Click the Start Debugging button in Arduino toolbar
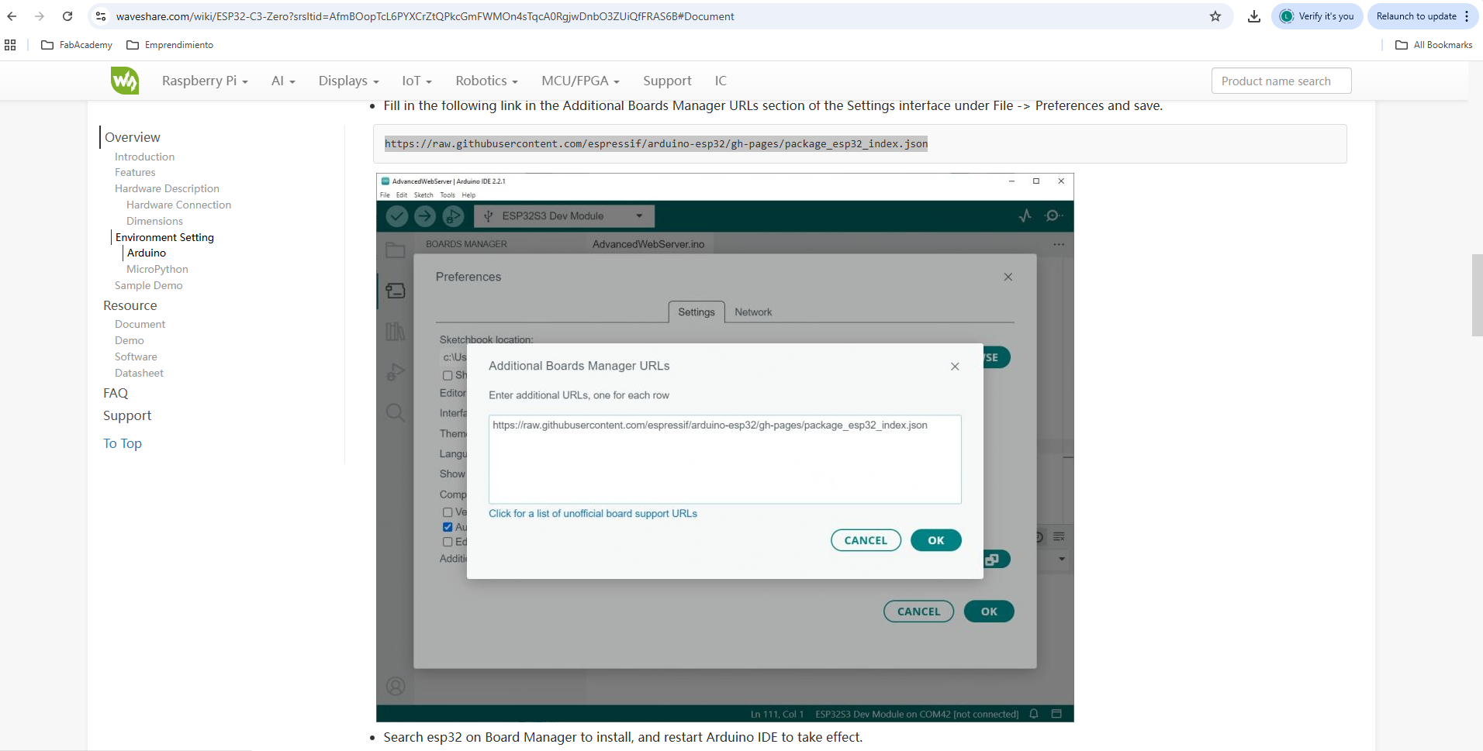This screenshot has width=1483, height=751. click(453, 216)
